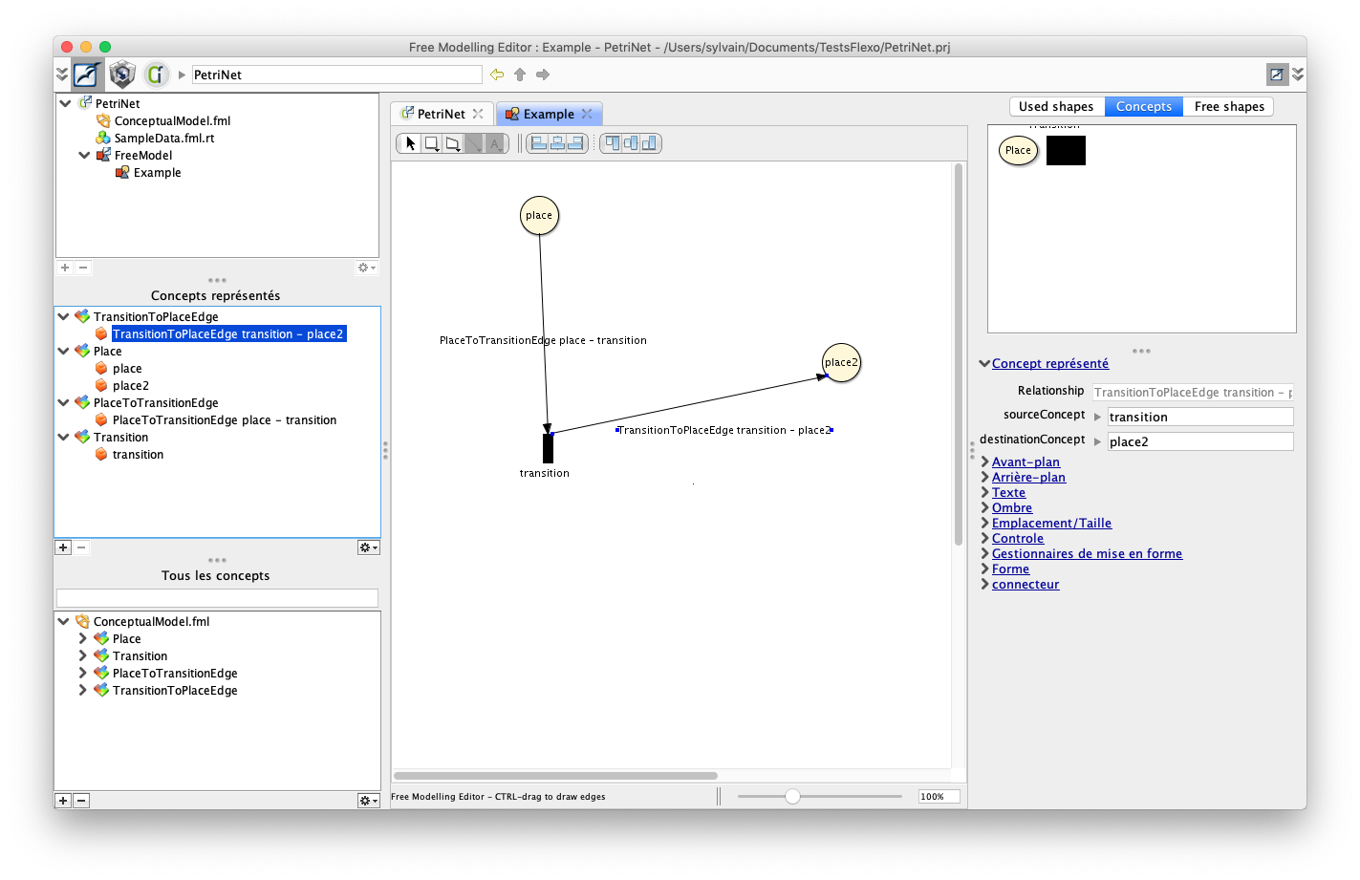Align selected shapes to horizontal center
Viewport: 1360px width, 880px height.
point(557,143)
